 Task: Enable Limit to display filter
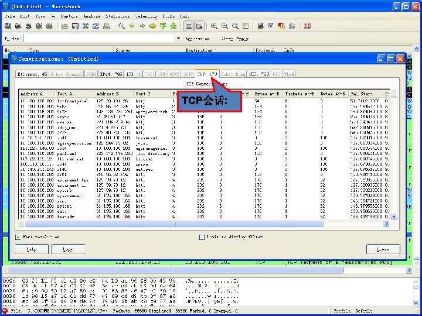click(202, 237)
